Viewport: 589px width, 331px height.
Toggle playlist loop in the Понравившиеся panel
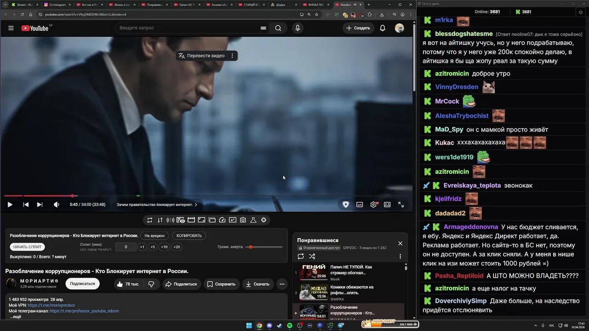pos(301,257)
